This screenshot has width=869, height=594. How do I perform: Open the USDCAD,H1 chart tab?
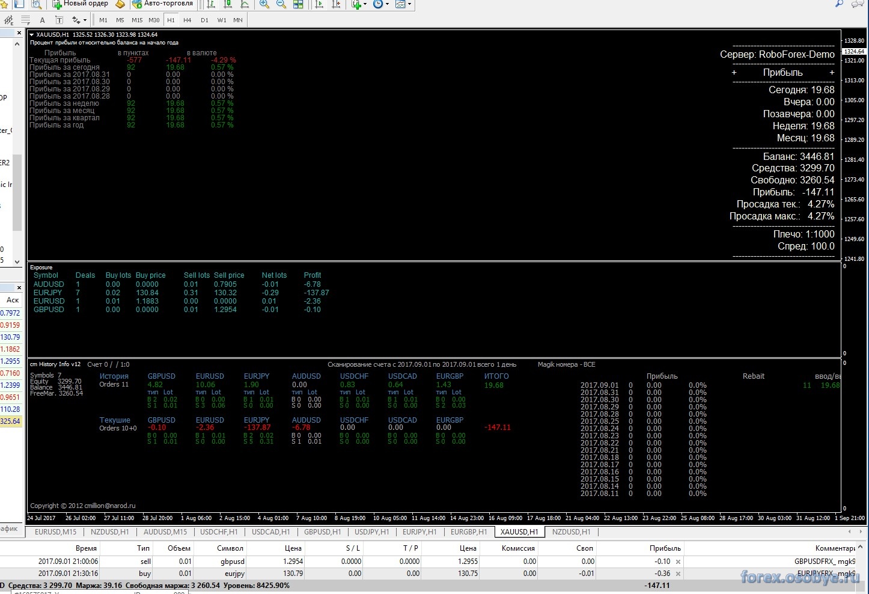coord(270,532)
